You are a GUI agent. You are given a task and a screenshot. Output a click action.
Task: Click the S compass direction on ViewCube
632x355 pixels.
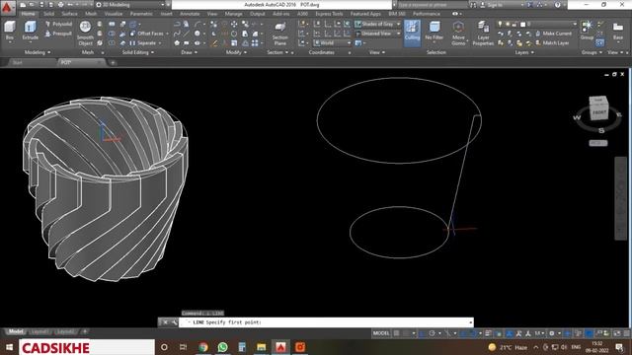(x=601, y=130)
